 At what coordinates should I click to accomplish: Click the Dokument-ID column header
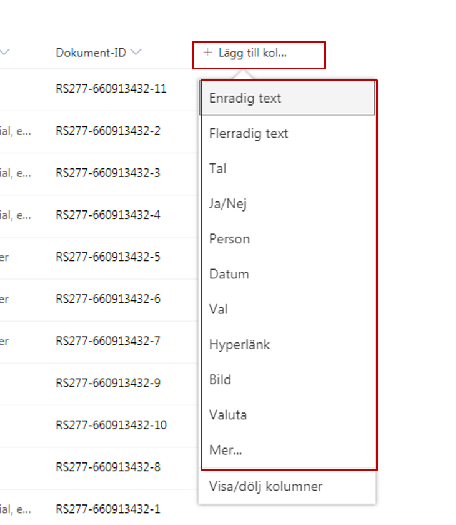(x=91, y=53)
